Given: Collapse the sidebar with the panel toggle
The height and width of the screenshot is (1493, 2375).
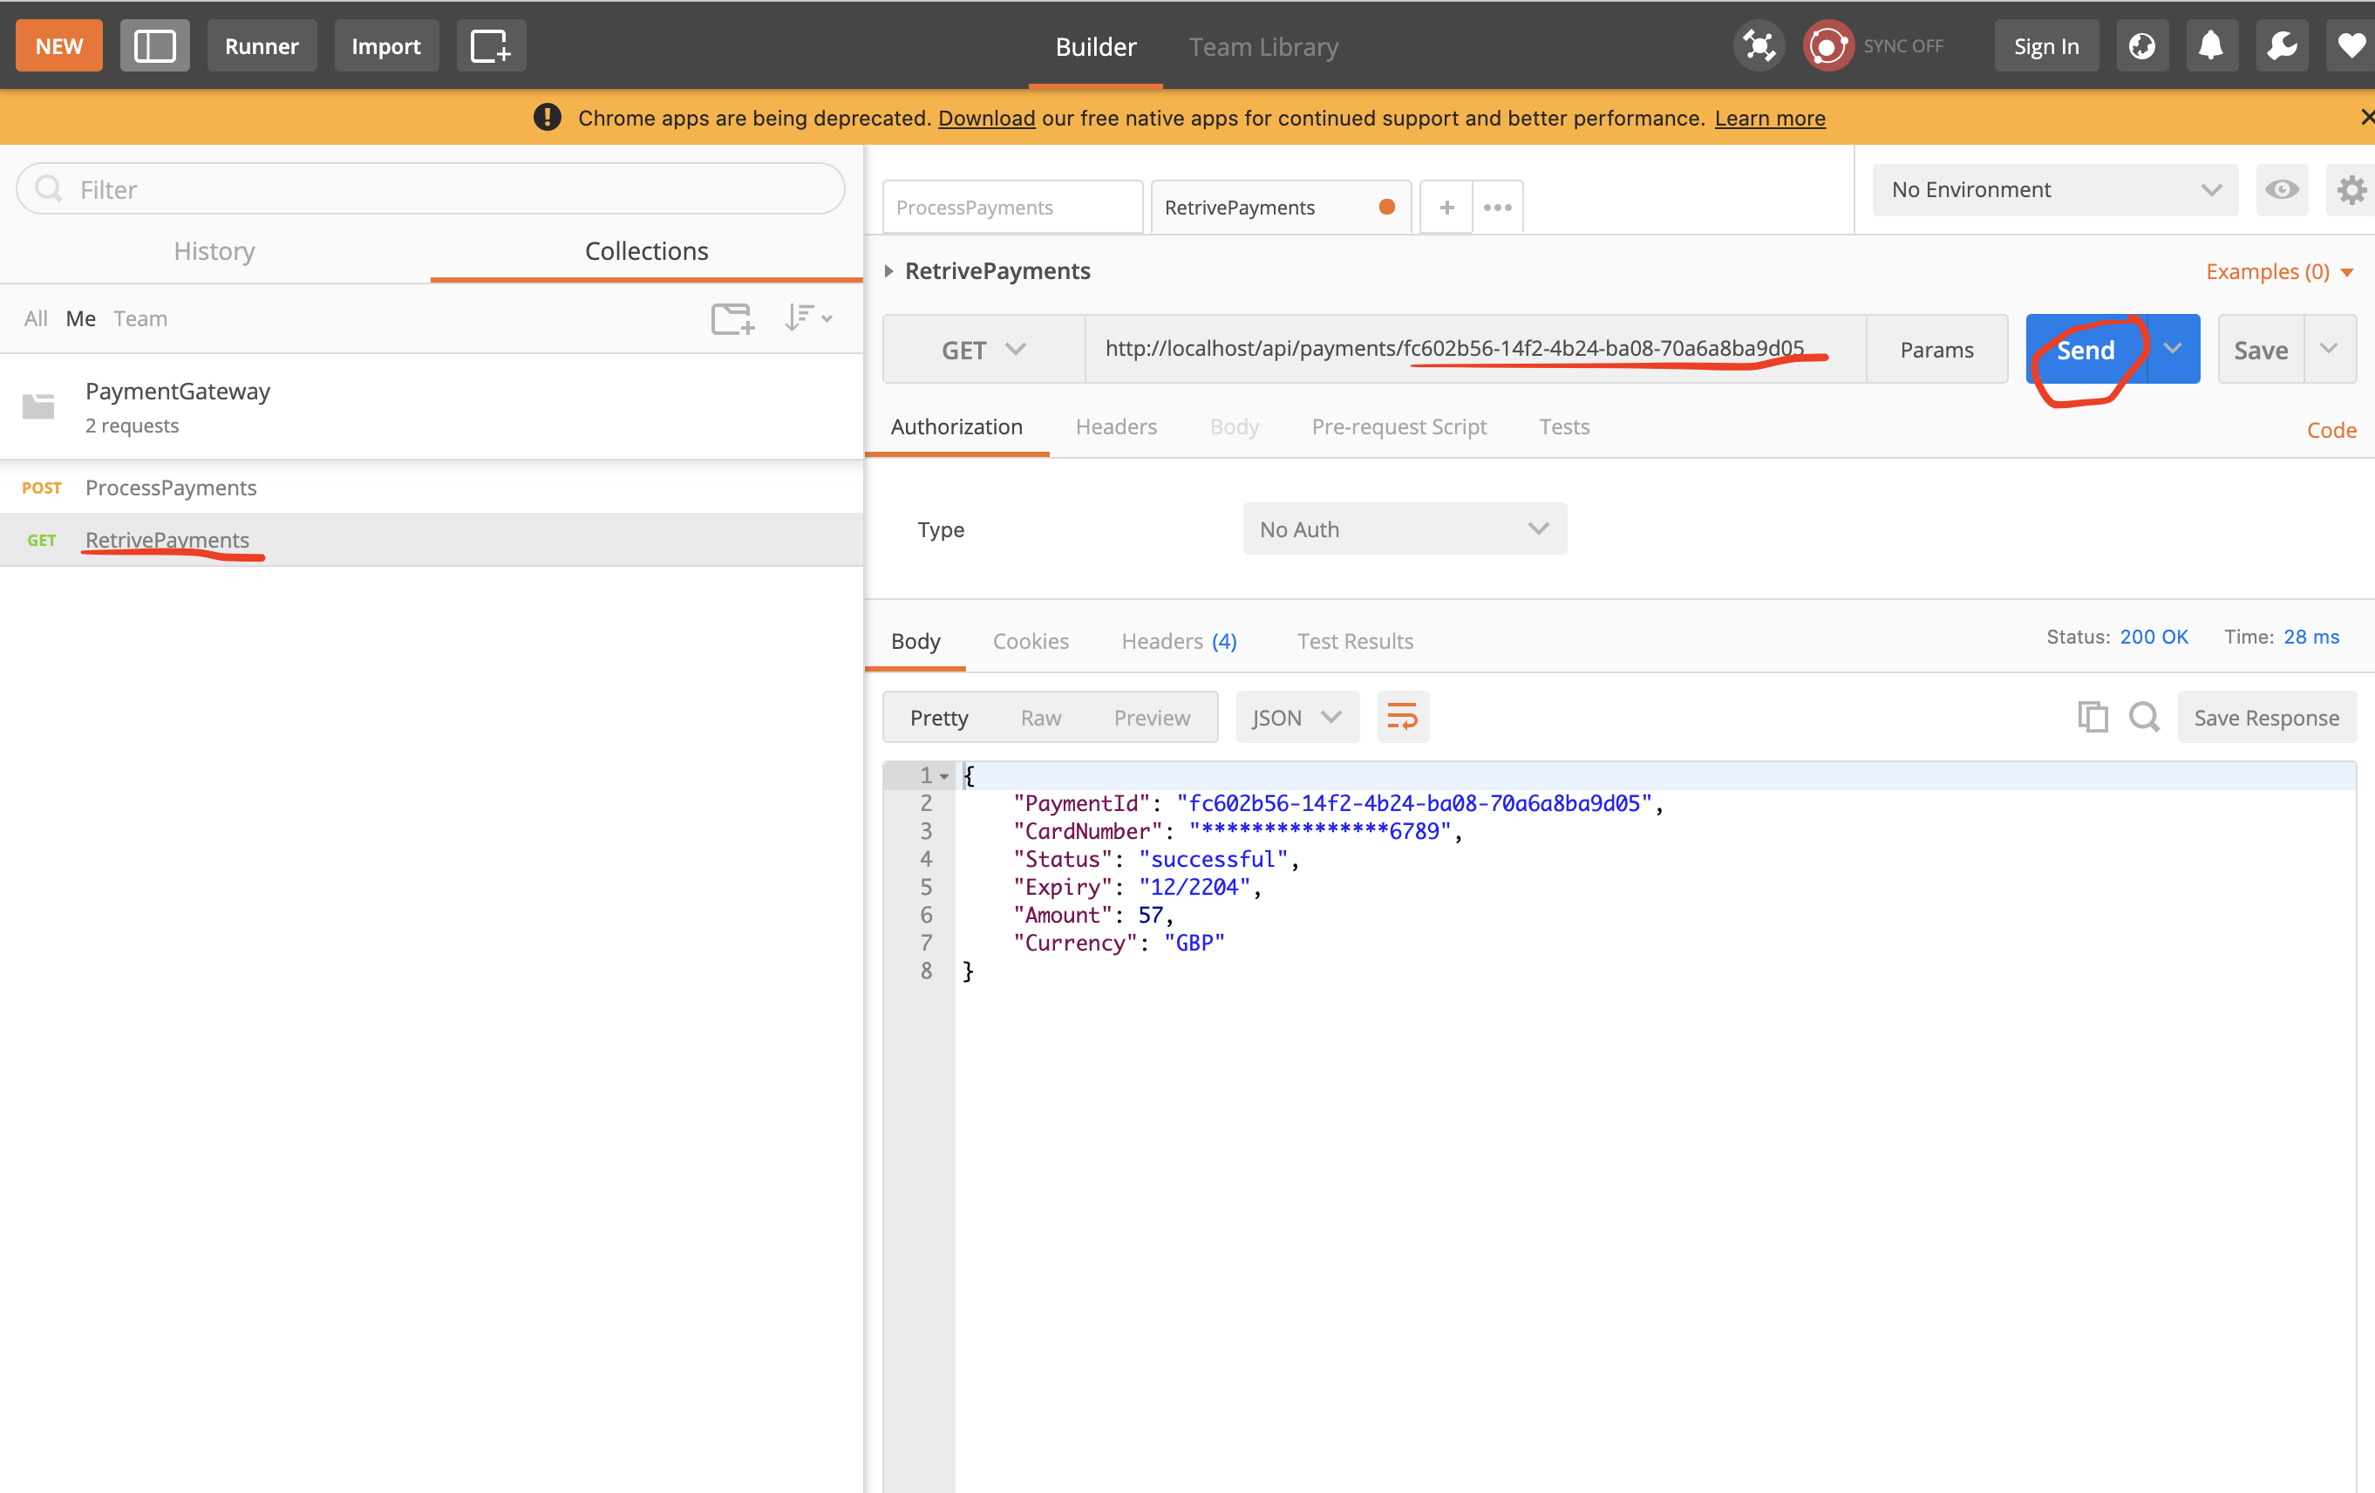Looking at the screenshot, I should 155,44.
